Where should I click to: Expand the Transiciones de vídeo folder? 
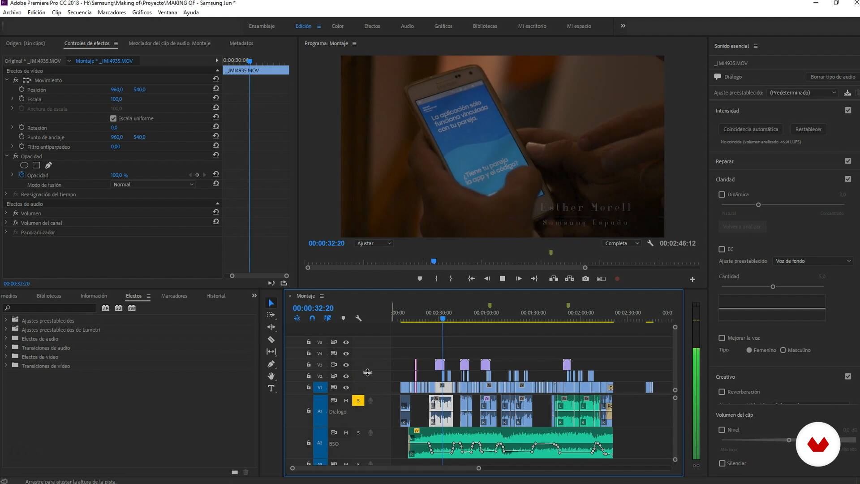[6, 366]
